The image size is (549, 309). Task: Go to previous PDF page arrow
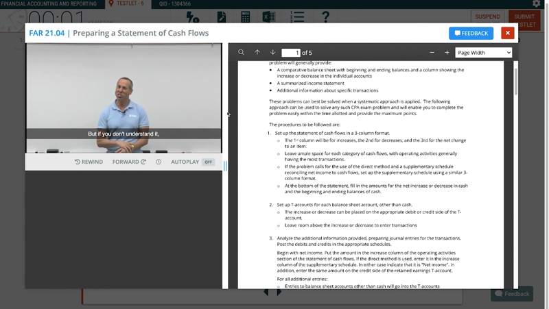point(257,53)
